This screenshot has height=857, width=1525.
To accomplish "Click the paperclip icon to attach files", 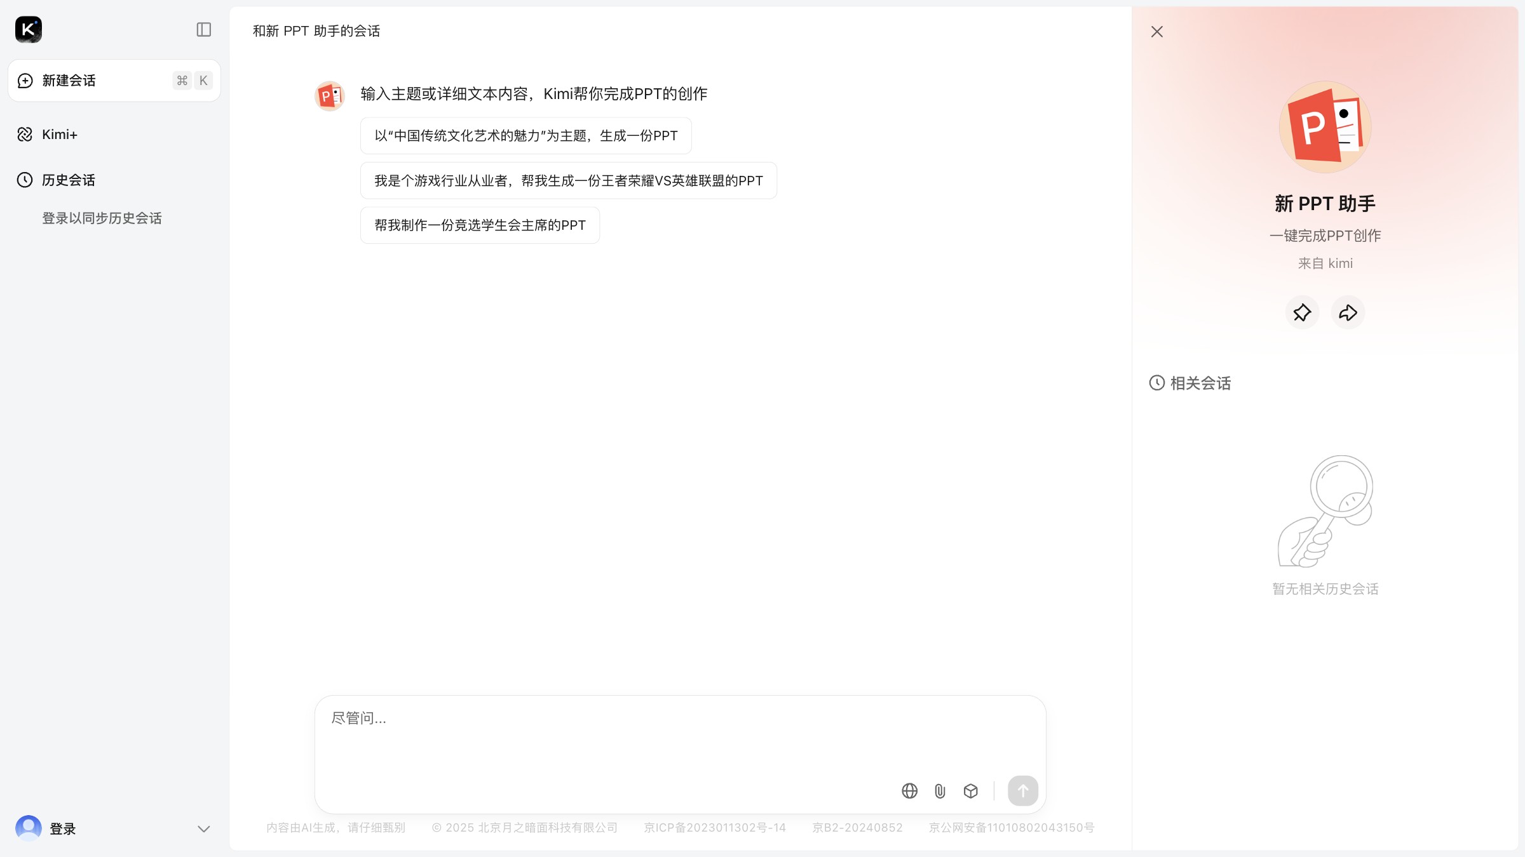I will tap(940, 791).
